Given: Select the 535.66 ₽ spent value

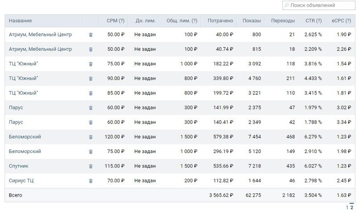Looking at the screenshot, I should point(223,166).
